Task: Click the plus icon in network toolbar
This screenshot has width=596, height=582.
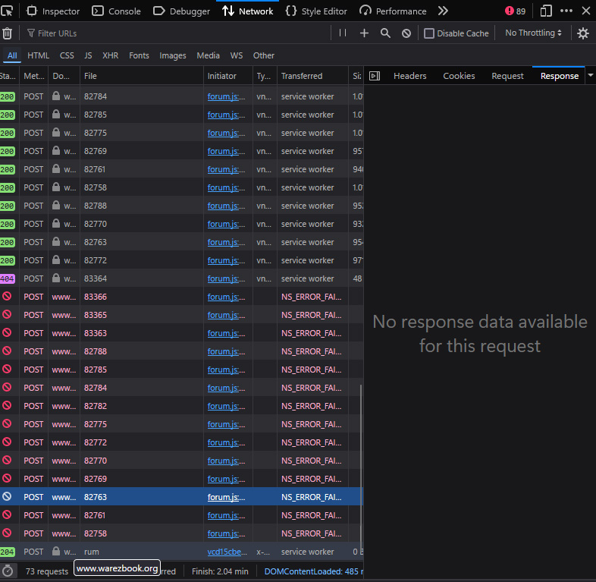Action: click(x=364, y=33)
